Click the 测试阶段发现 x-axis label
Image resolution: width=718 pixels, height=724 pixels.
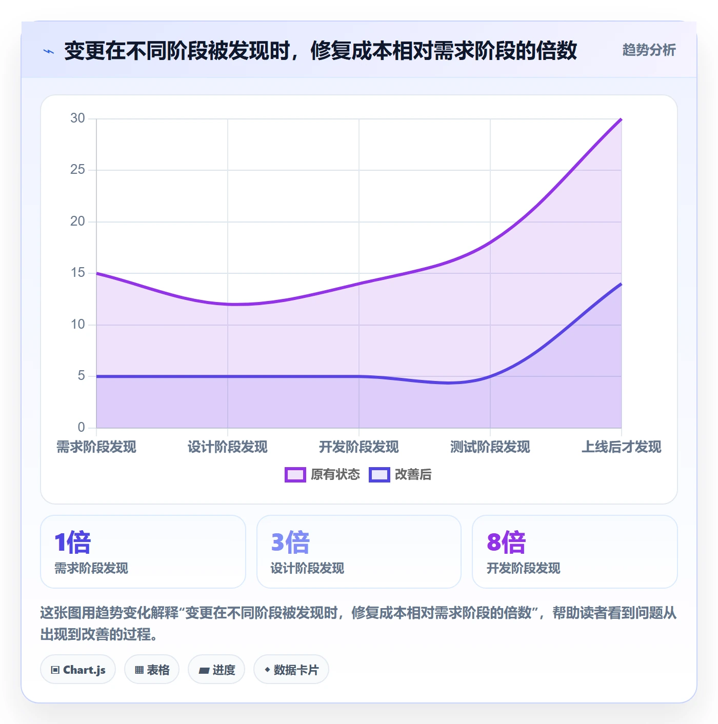(490, 447)
